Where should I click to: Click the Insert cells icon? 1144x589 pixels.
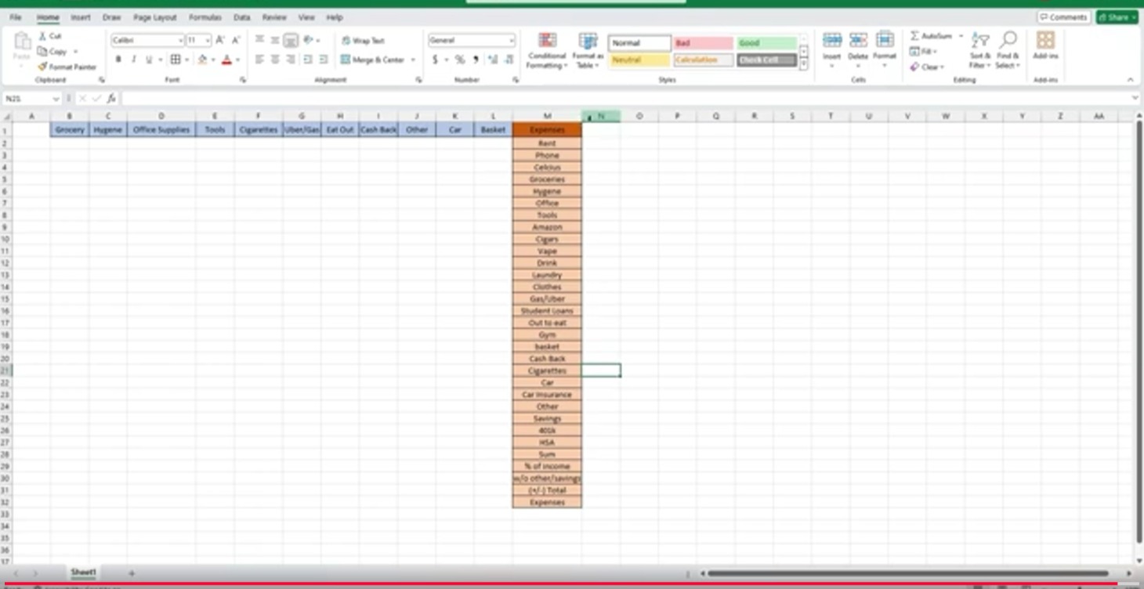tap(832, 45)
